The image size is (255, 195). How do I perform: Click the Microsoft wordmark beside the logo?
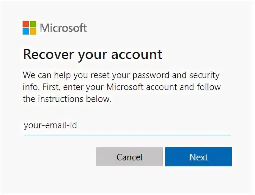click(x=63, y=28)
